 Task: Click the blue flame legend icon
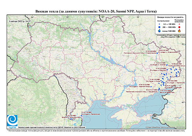click(x=160, y=31)
